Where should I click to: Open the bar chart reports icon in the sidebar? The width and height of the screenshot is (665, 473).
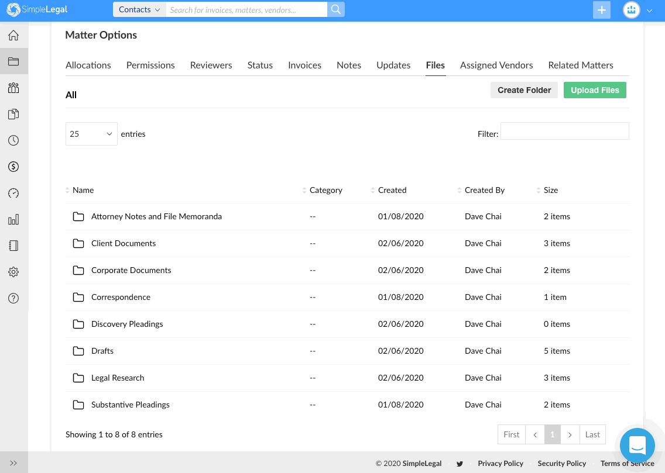point(13,219)
